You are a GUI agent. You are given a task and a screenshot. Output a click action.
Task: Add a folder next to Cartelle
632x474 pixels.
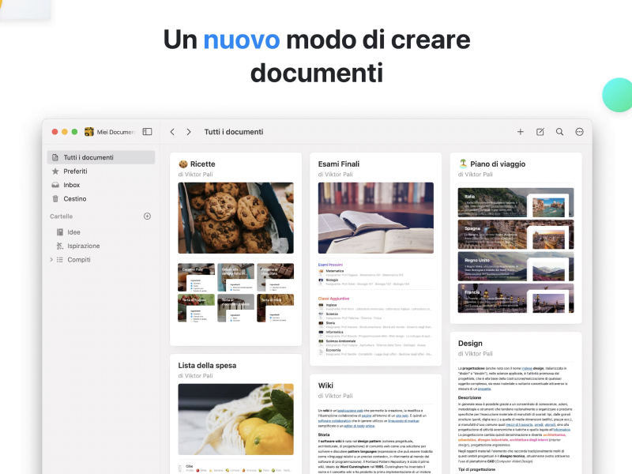coord(147,216)
